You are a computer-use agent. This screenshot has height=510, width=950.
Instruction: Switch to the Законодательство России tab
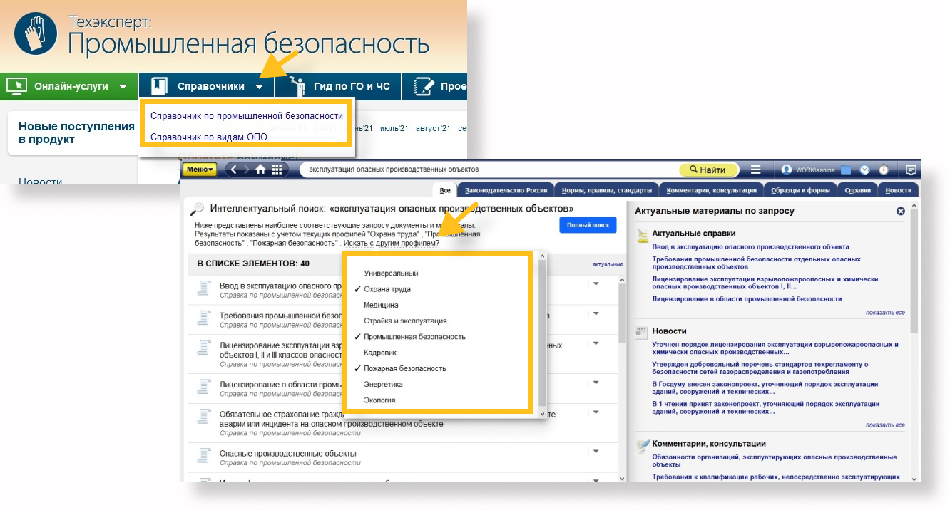pyautogui.click(x=506, y=190)
